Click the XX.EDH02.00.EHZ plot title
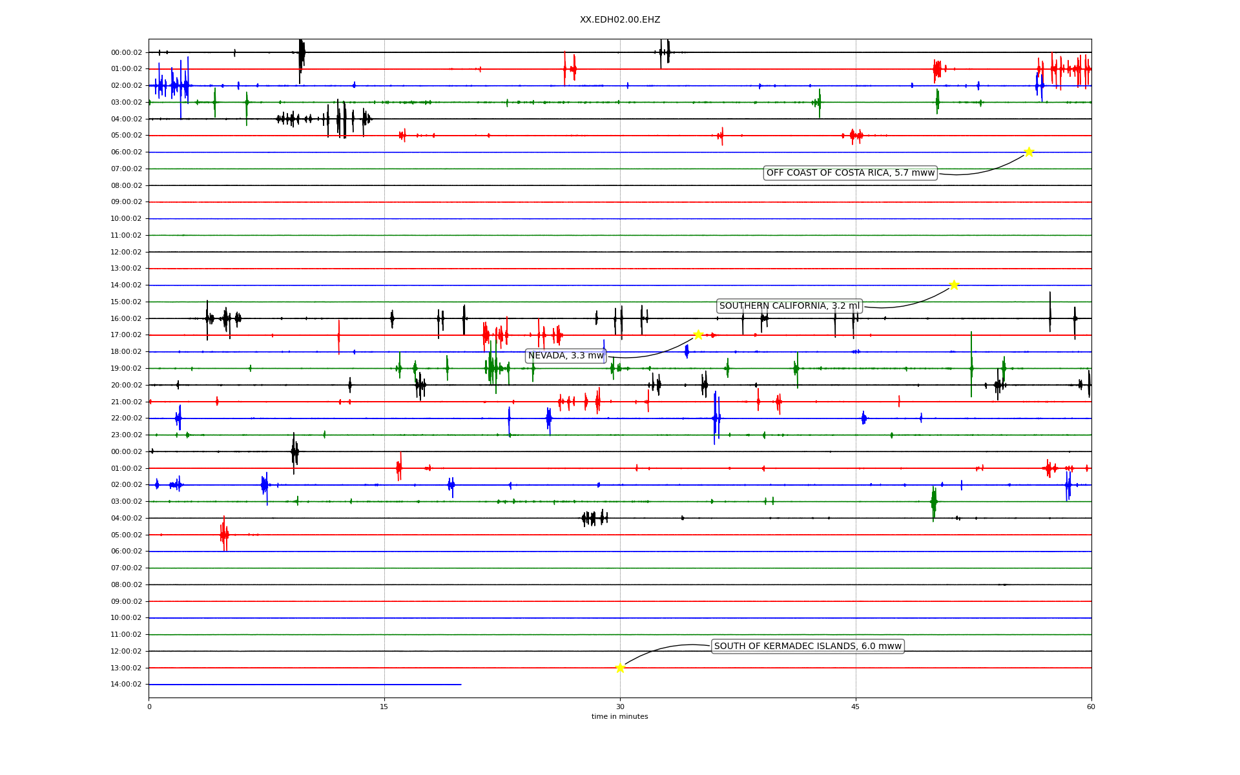The height and width of the screenshot is (775, 1240). coord(619,20)
